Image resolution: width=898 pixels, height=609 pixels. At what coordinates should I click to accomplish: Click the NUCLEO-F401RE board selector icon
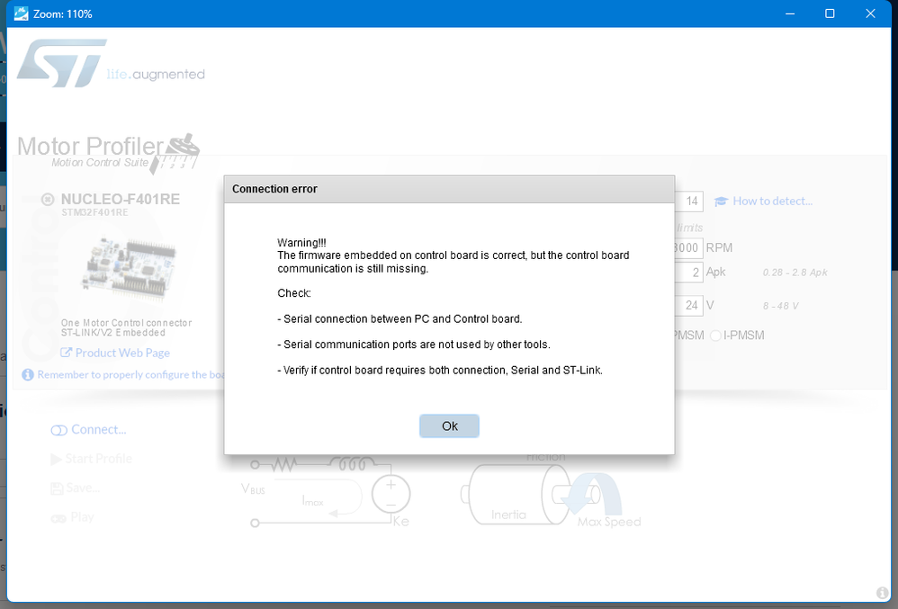48,199
